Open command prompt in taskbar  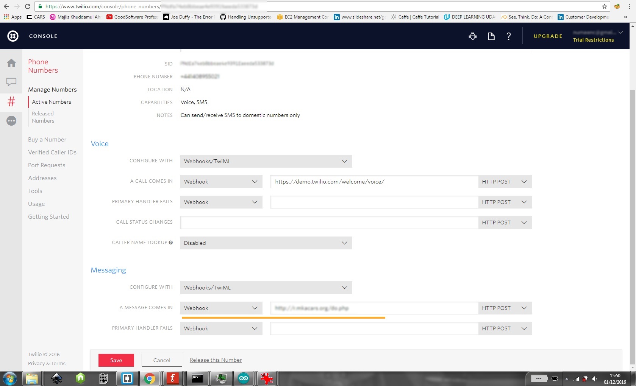pos(197,378)
